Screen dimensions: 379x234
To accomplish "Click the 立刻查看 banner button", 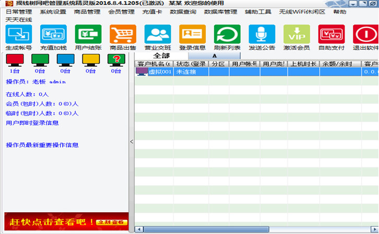I will point(112,222).
